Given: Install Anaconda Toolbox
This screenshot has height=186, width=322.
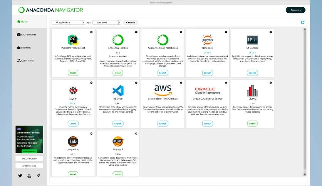Looking at the screenshot, I should 118,73.
